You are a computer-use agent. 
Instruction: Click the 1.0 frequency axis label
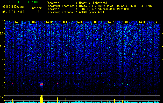point(2,46)
